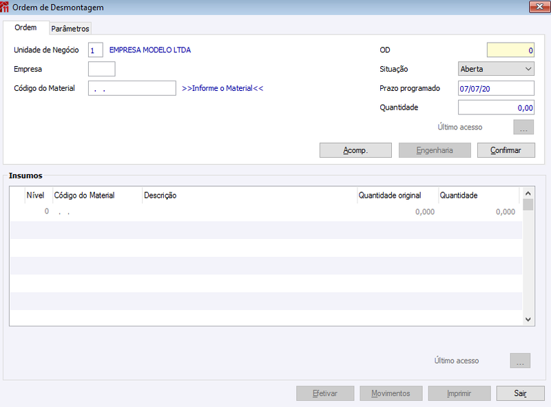Click the Efetivar button

pos(325,393)
